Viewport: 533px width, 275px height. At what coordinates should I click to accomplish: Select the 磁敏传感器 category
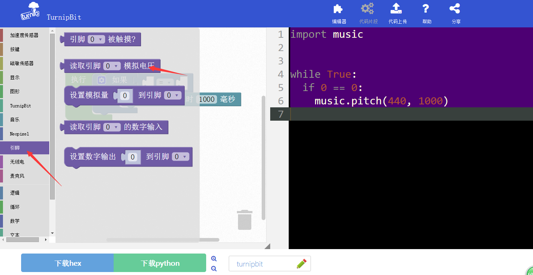[x=24, y=63]
